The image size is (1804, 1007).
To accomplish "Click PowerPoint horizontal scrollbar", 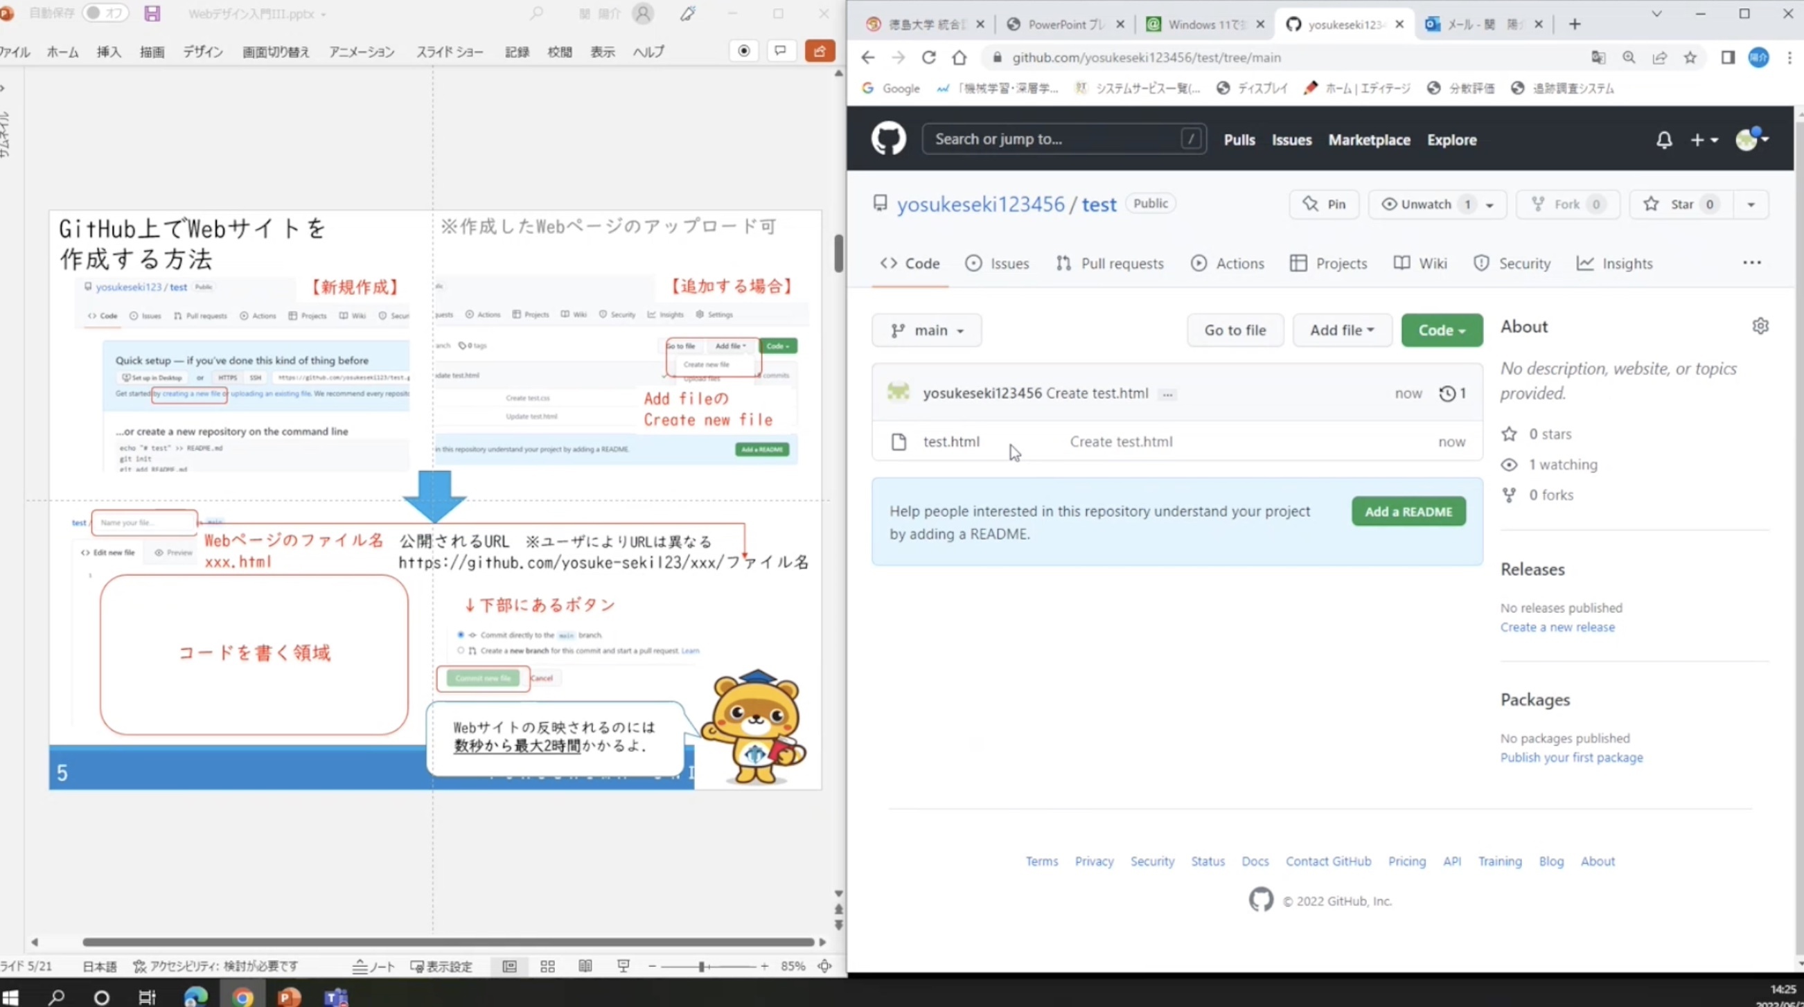I will point(448,942).
